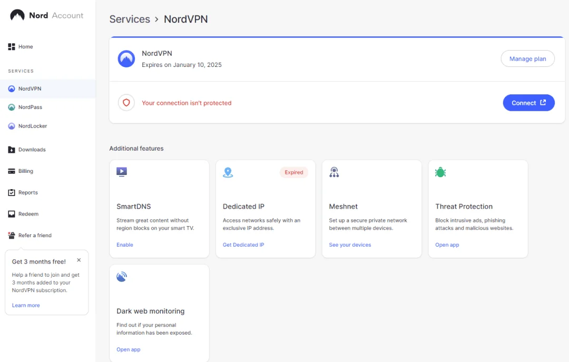Enable SmartDNS via the Enable link

pos(125,244)
